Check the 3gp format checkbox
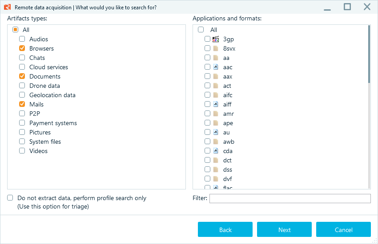 coord(207,39)
